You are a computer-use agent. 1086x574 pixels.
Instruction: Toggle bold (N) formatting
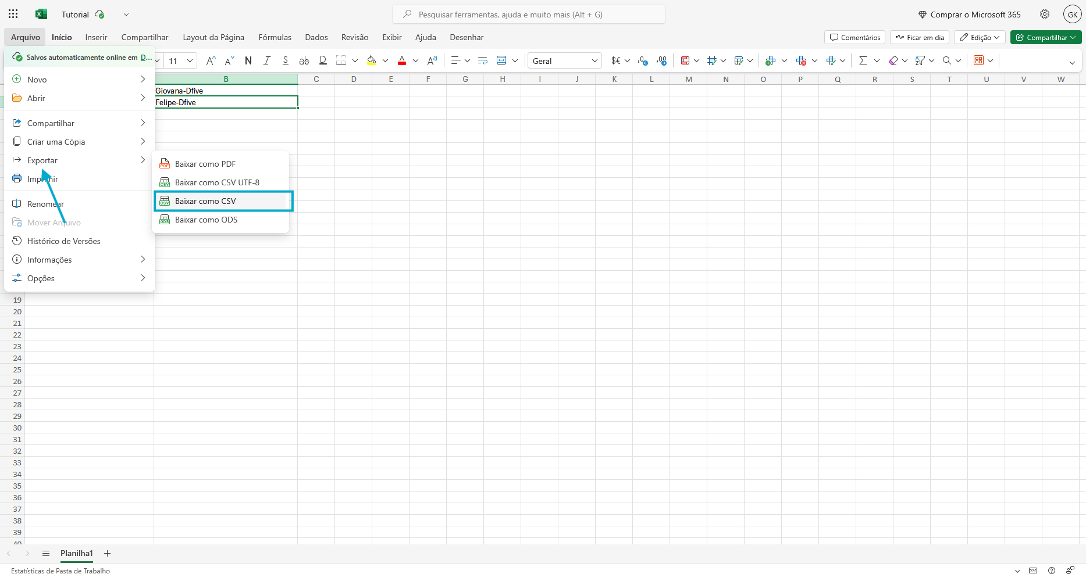coord(248,60)
